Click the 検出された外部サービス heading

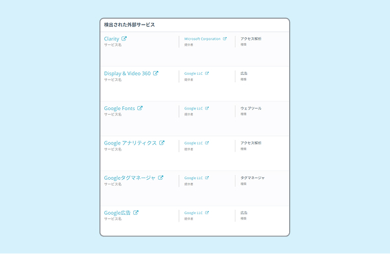click(x=129, y=25)
